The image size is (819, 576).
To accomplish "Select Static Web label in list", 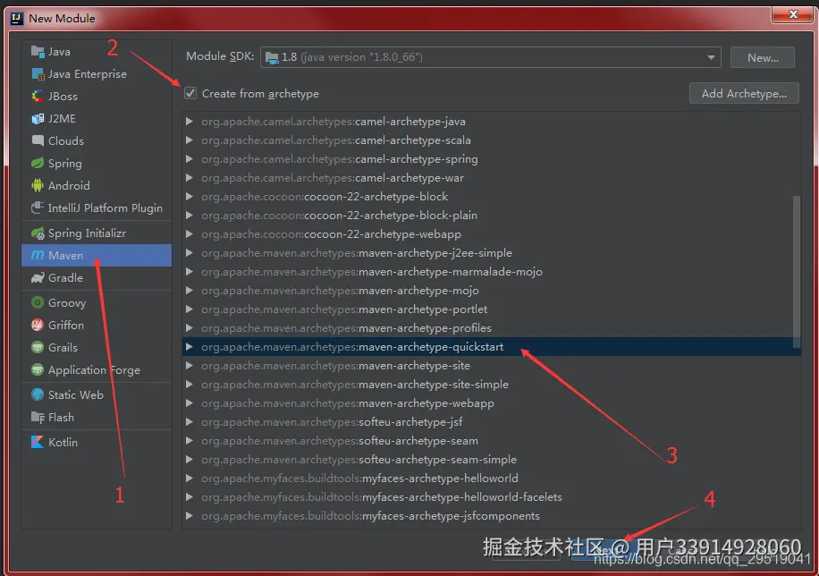I will pos(76,394).
